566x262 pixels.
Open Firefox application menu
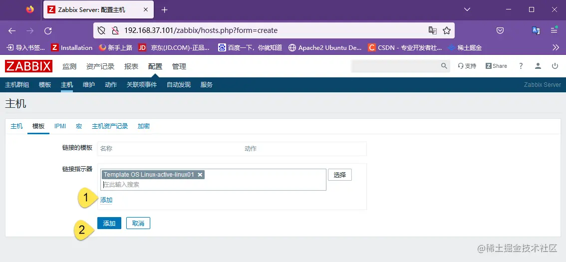[x=554, y=30]
